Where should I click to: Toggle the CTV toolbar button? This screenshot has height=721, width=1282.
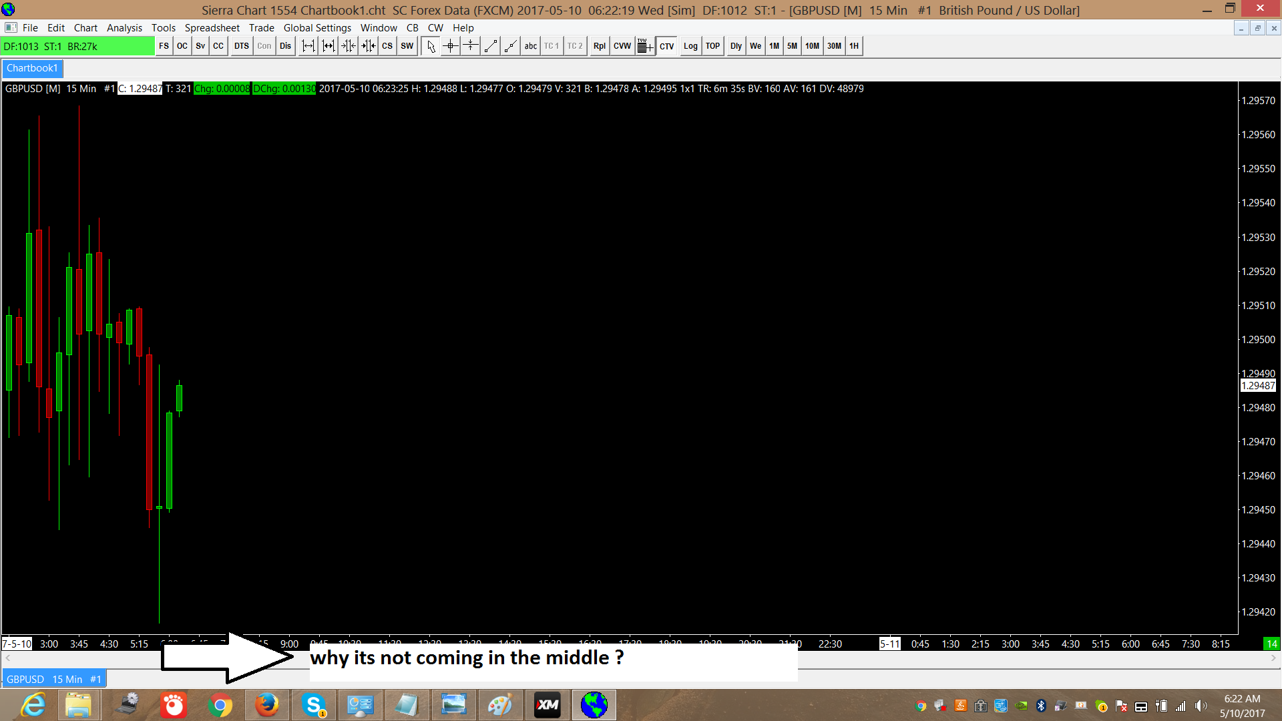[666, 46]
